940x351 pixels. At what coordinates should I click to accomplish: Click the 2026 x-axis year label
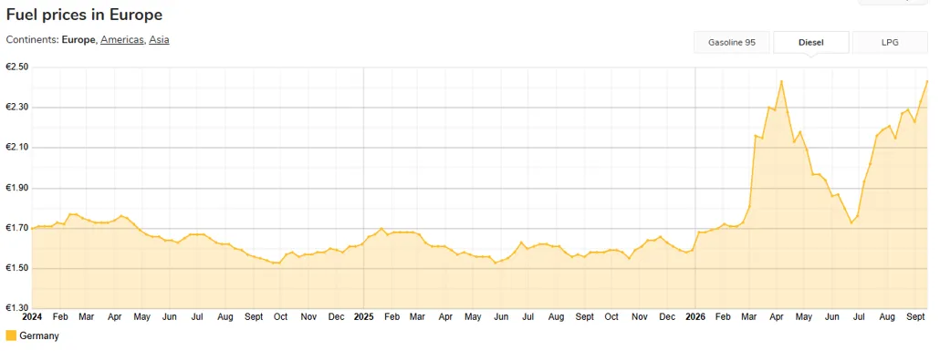click(695, 316)
